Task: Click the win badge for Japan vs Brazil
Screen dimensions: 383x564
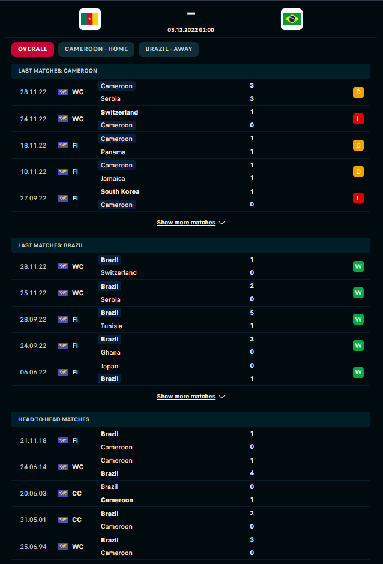Action: 358,372
